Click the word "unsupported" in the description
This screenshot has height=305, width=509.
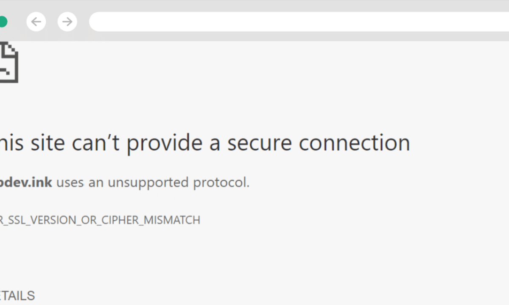148,183
